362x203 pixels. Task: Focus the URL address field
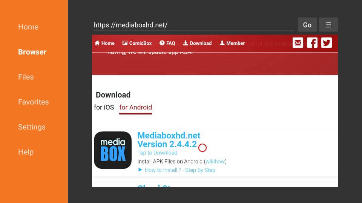pyautogui.click(x=194, y=25)
